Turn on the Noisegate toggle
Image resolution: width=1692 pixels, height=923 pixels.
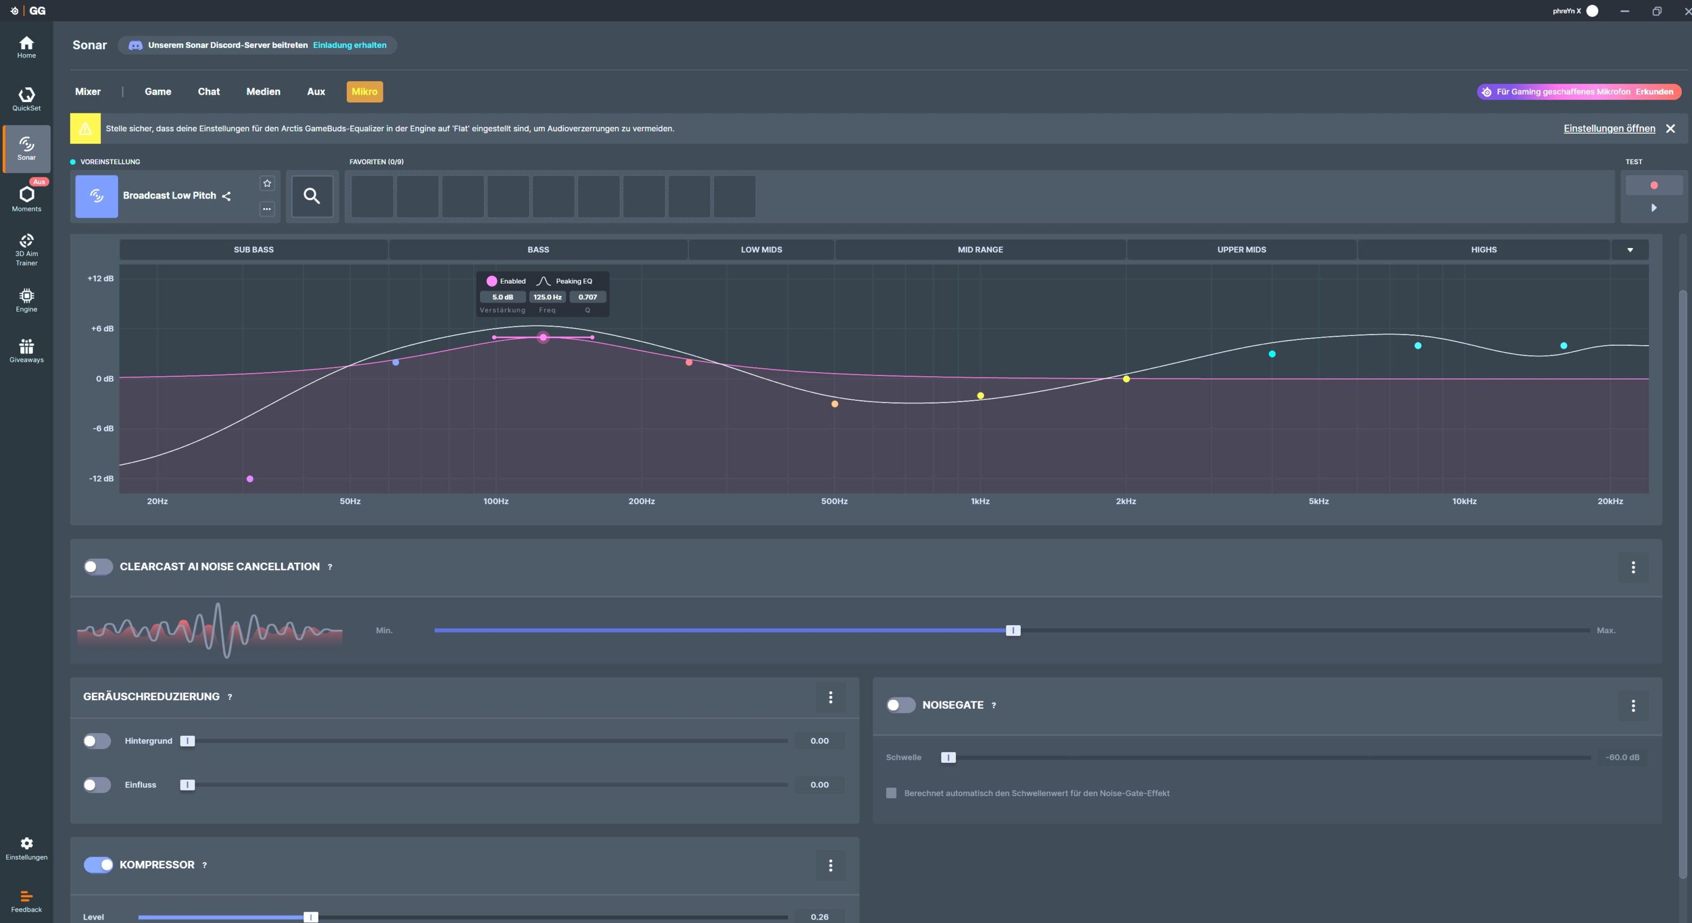900,705
